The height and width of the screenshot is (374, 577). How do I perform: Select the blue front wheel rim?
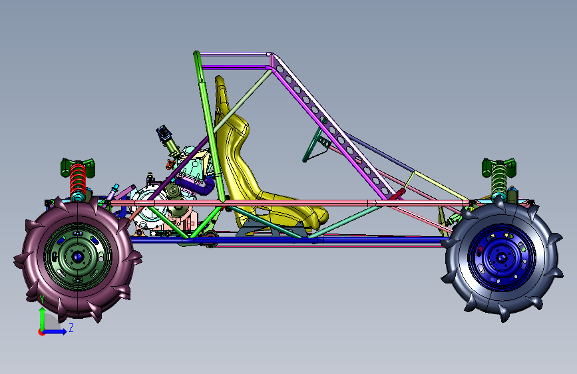coord(502,258)
